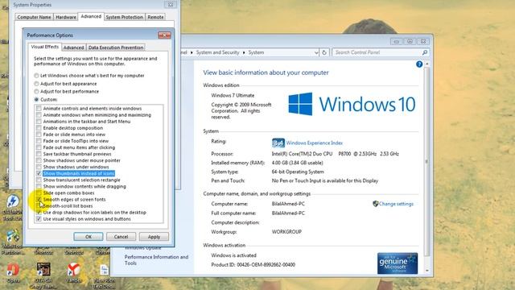The width and height of the screenshot is (515, 290).
Task: Select Adjust for best performance
Action: click(x=36, y=91)
